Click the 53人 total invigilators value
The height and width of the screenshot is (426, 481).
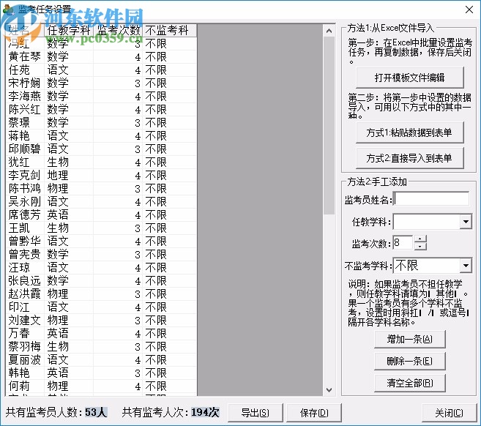[x=96, y=412]
